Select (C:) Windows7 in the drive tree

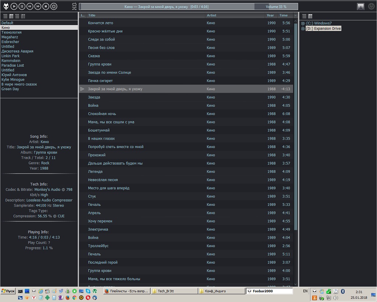pos(319,23)
